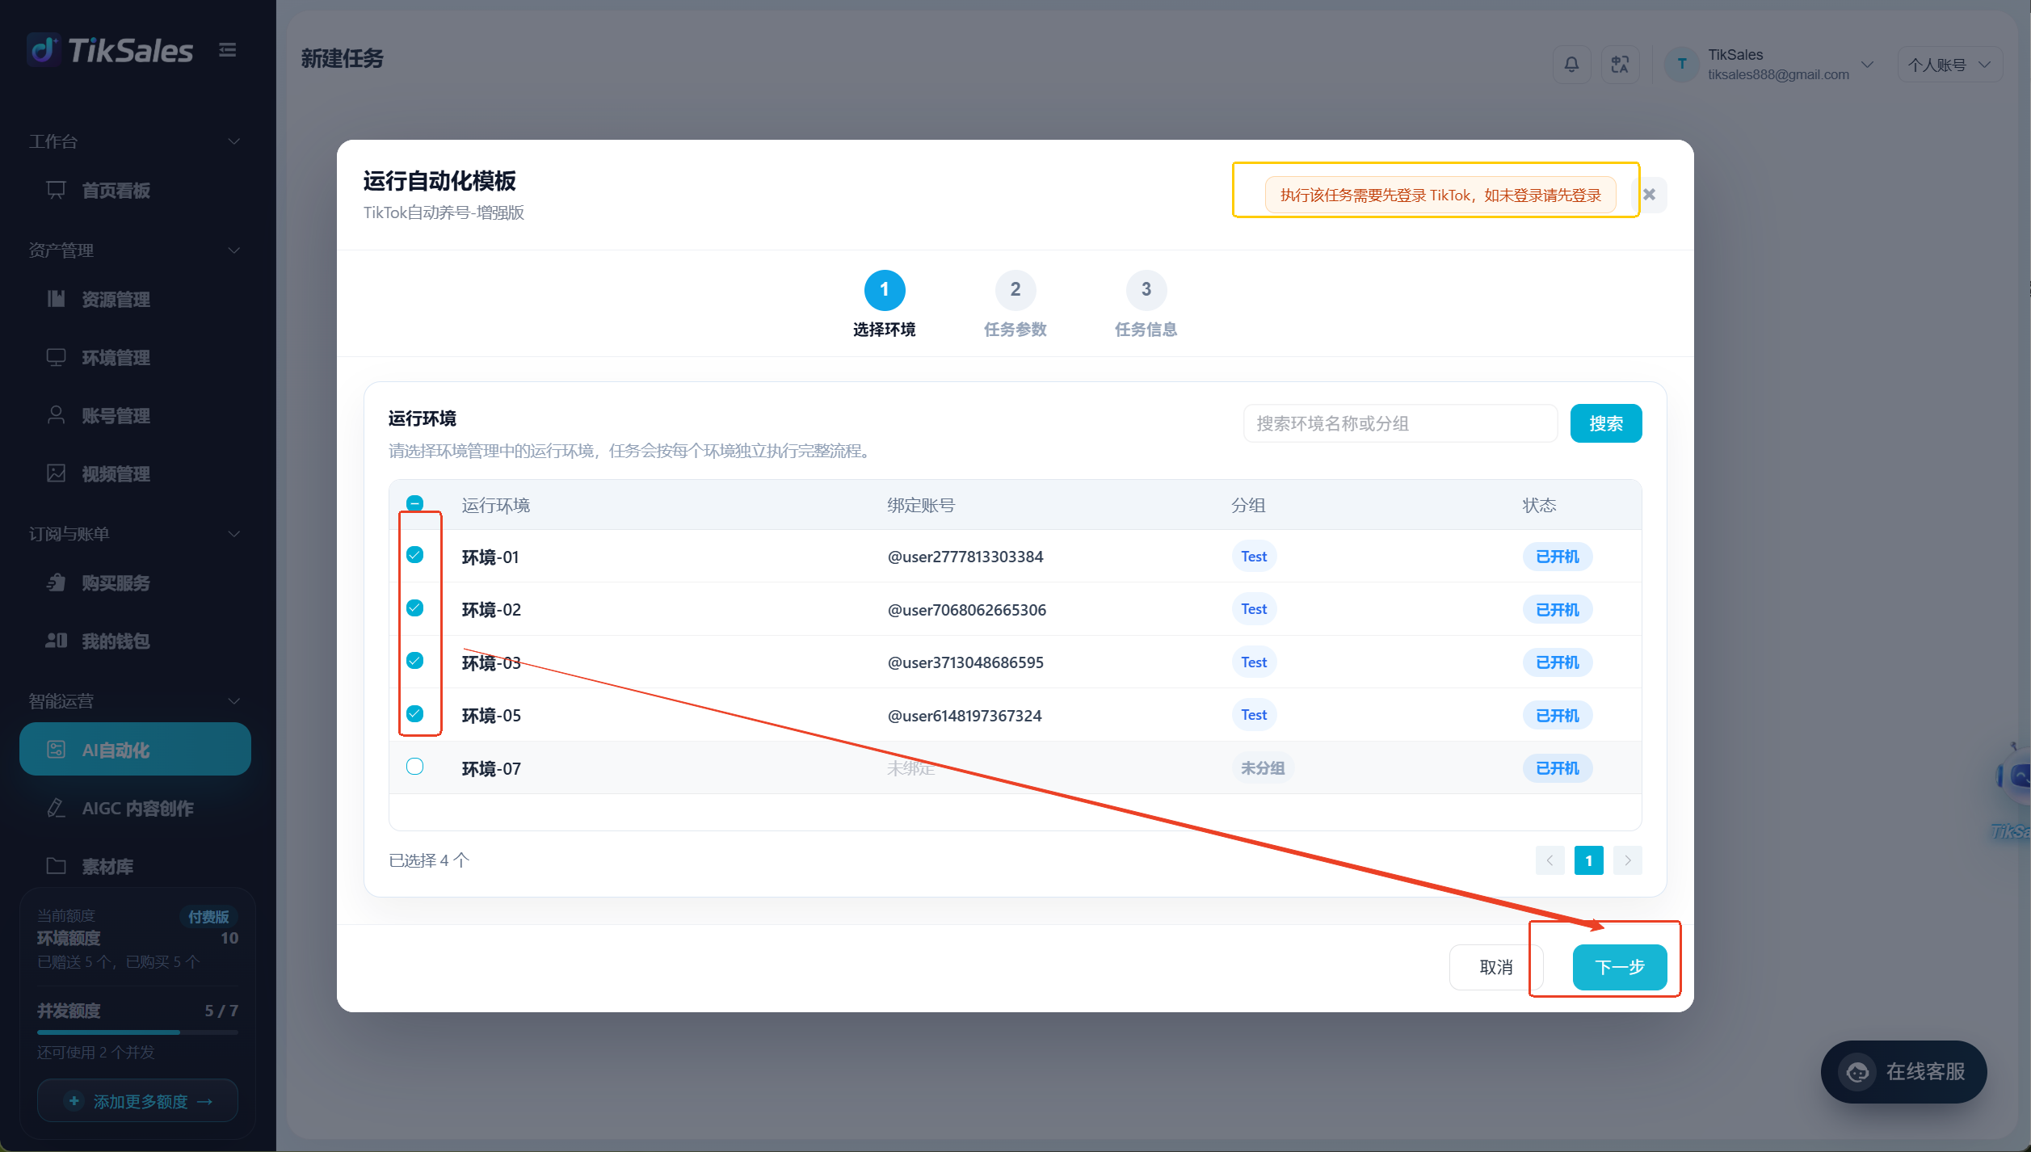Collapse the 资产管理 sidebar section
The image size is (2031, 1152).
pos(233,250)
